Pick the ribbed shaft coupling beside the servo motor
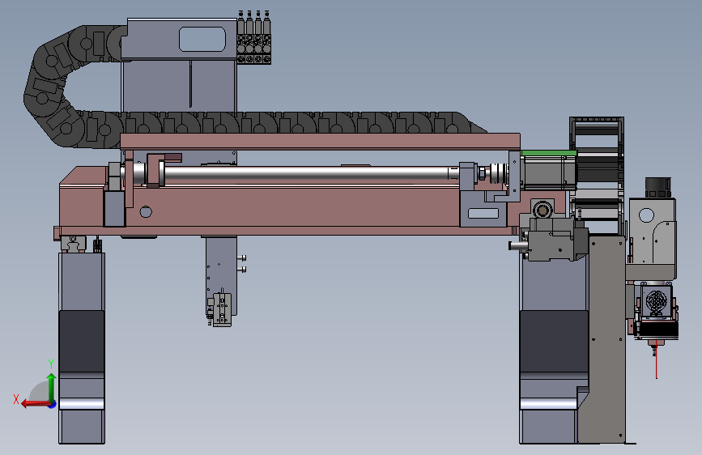The image size is (702, 455). (497, 173)
